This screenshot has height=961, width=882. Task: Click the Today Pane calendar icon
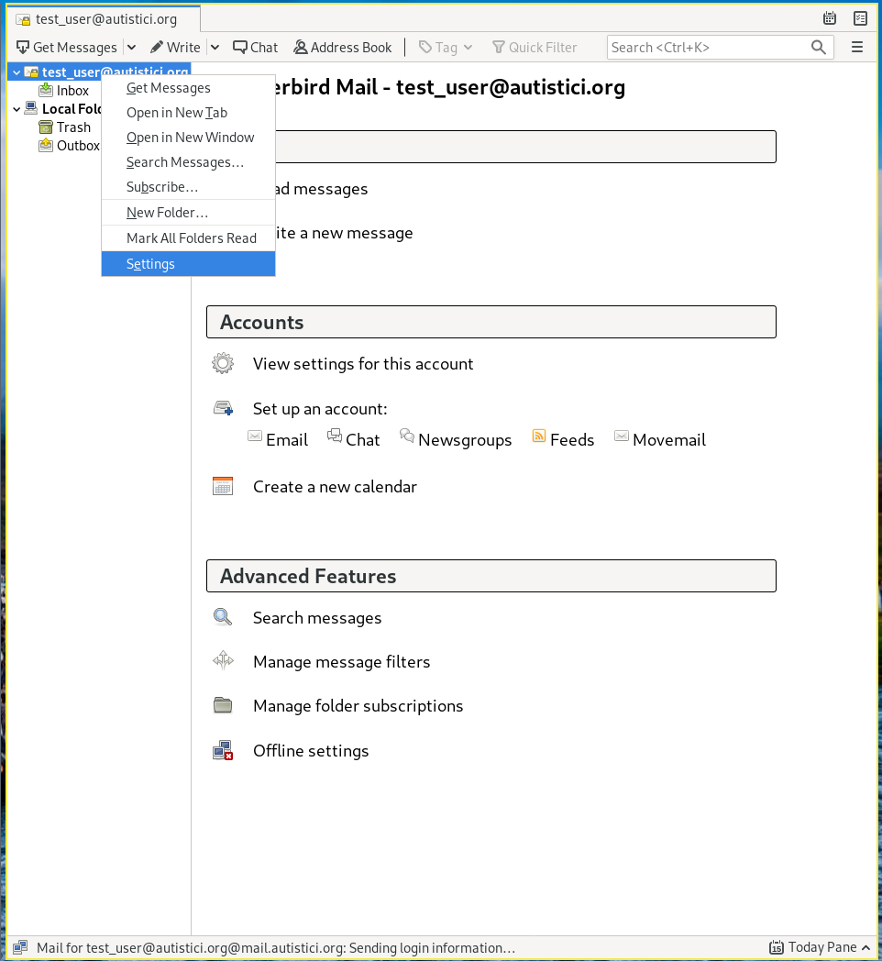pyautogui.click(x=776, y=947)
